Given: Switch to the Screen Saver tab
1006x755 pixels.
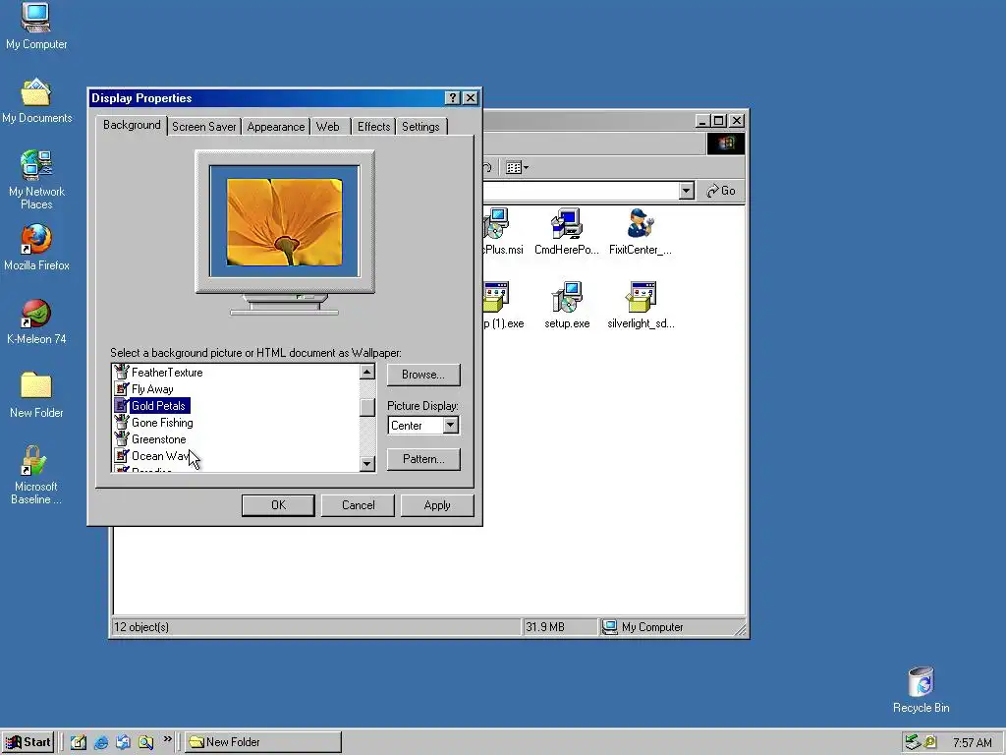Looking at the screenshot, I should click(x=203, y=127).
